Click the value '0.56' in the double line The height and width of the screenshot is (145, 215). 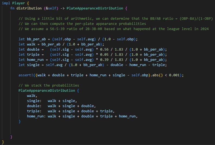tap(104, 50)
